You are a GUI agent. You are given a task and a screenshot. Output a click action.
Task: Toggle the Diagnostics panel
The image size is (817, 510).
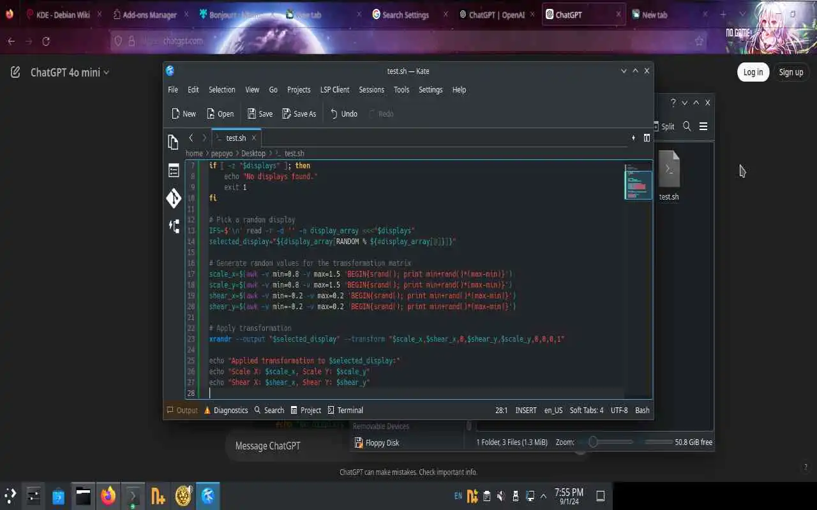point(226,411)
